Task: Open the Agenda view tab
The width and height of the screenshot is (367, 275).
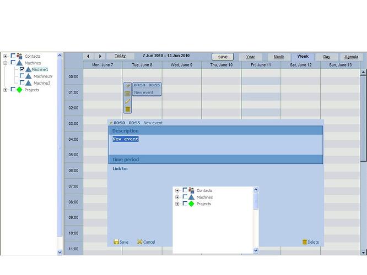Action: pos(351,57)
